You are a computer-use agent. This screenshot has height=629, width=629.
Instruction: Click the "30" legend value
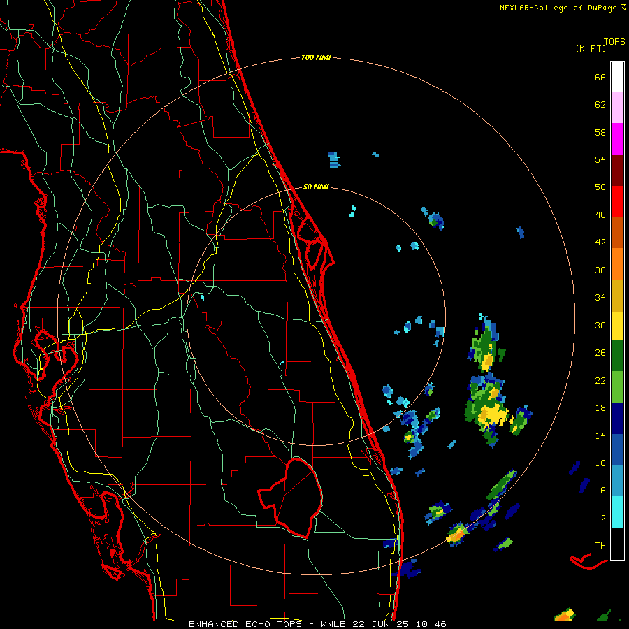(600, 325)
